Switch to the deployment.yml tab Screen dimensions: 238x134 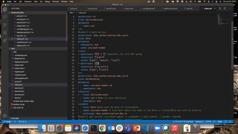pyautogui.click(x=171, y=9)
